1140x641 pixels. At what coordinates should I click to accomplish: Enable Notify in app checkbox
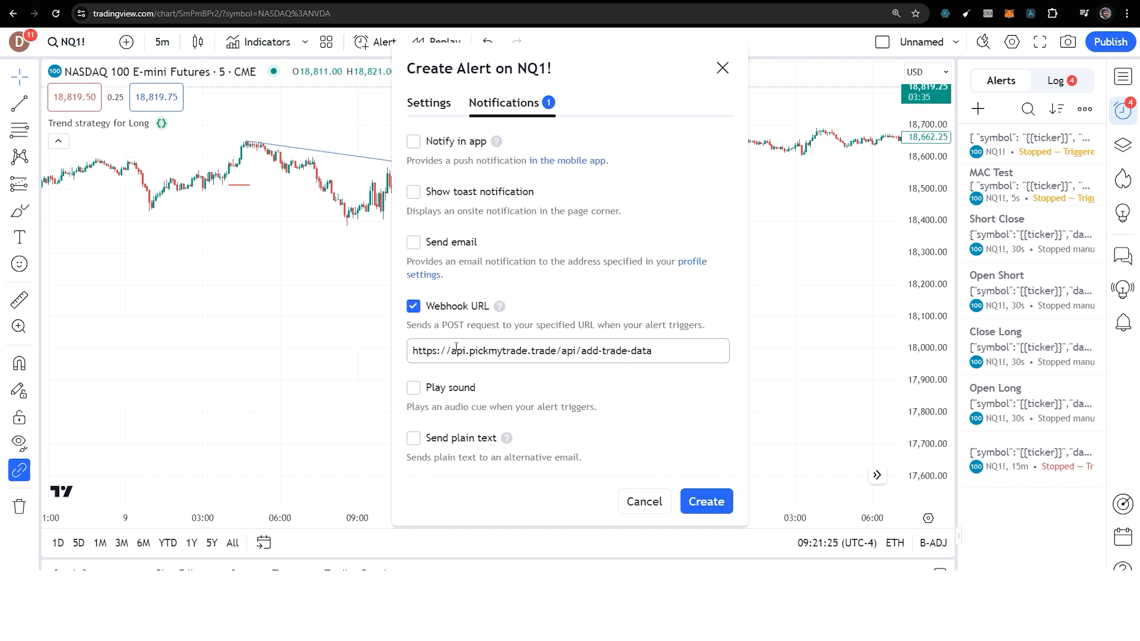[x=413, y=141]
